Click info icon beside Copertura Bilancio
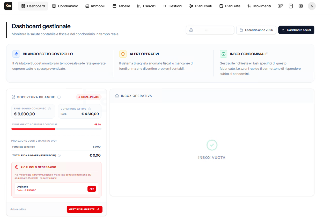Screen dimensions: 331x222 pos(59,97)
